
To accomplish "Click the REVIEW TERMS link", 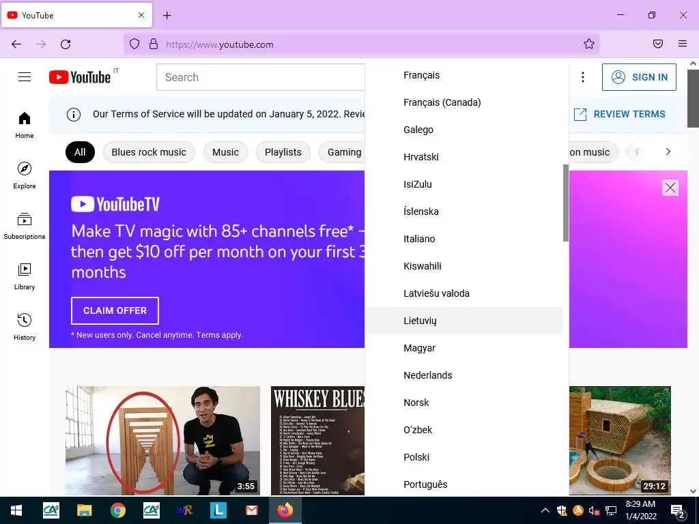I will pyautogui.click(x=620, y=114).
